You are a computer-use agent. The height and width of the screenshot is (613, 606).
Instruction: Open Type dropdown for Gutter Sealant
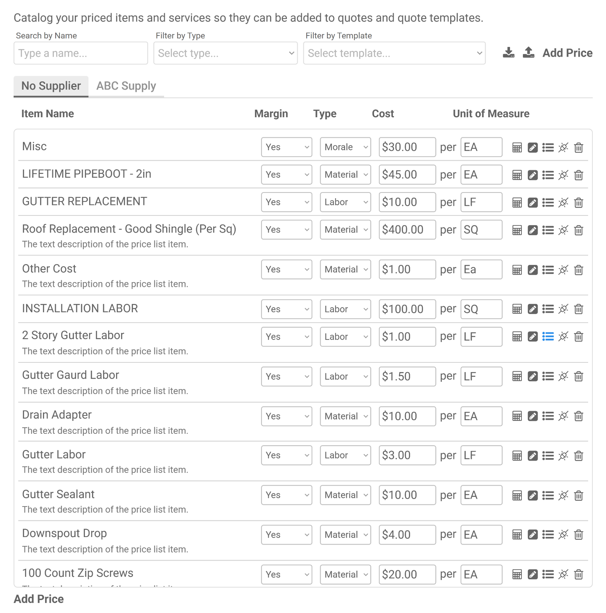click(345, 495)
